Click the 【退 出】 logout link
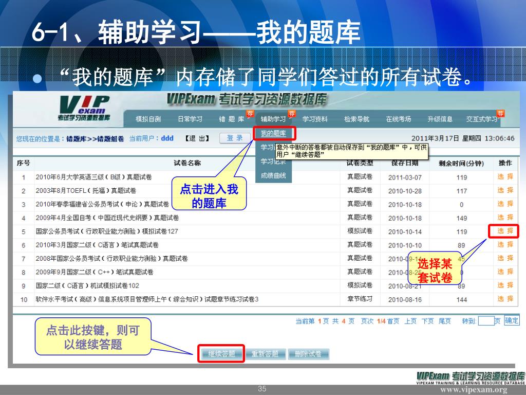The image size is (526, 395). (198, 138)
